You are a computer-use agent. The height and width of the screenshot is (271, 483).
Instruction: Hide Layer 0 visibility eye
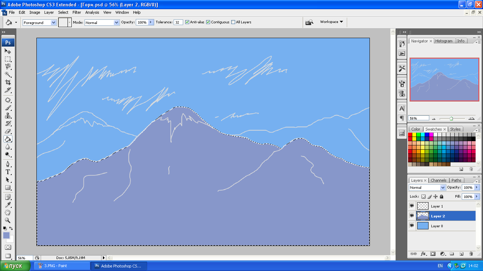click(x=412, y=225)
